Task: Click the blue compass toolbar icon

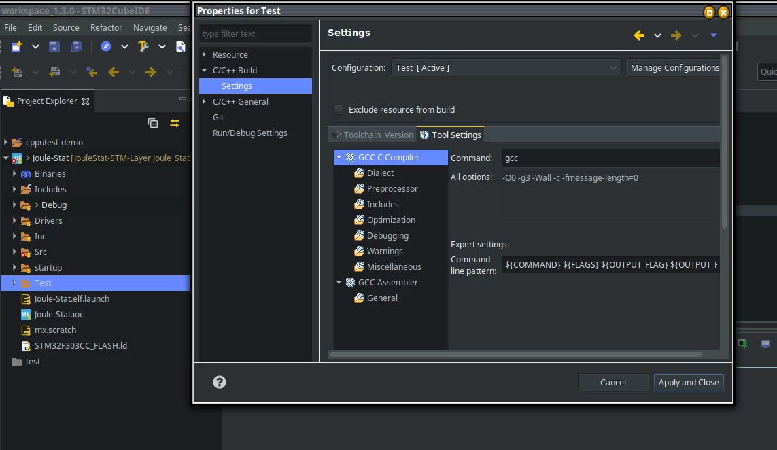Action: point(105,46)
